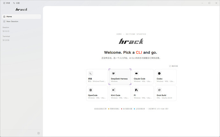The height and width of the screenshot is (137, 220).
Task: Select the Kimi Code card label
Action: pyautogui.click(x=116, y=95)
